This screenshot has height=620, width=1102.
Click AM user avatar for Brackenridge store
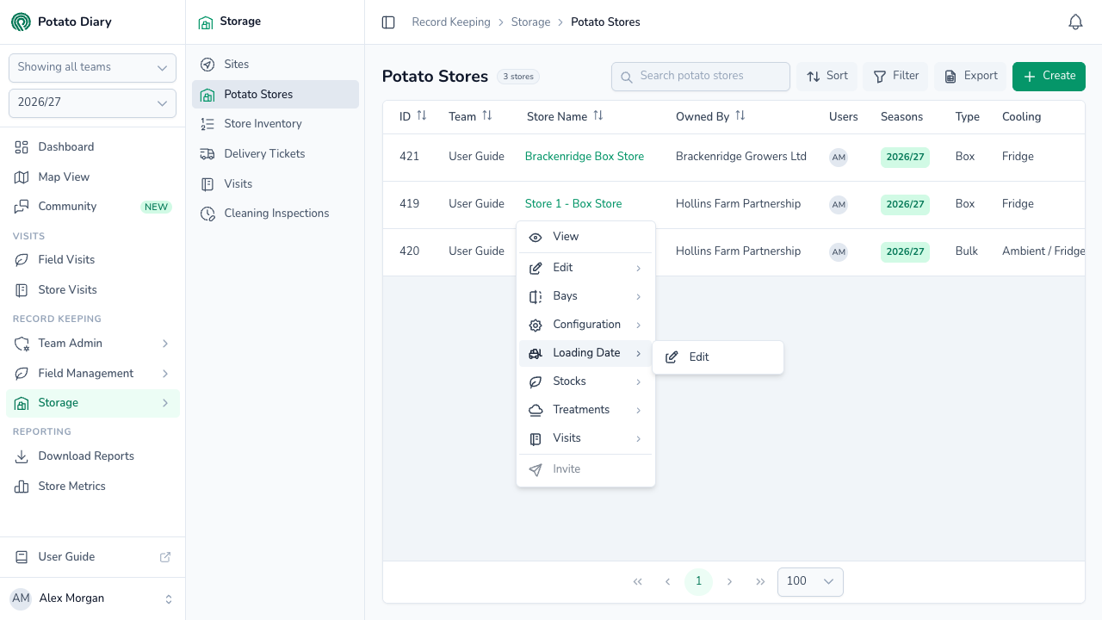pos(839,158)
